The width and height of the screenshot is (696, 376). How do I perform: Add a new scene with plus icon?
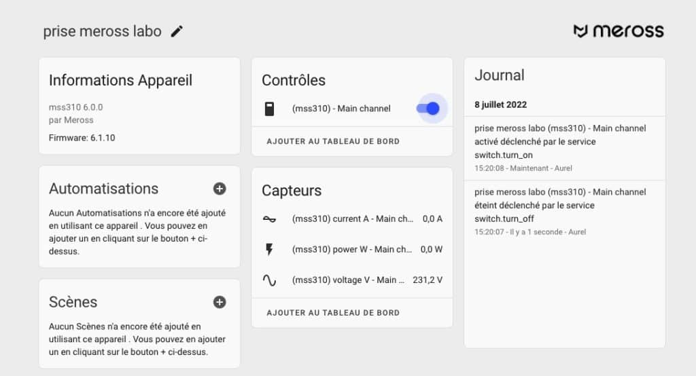pyautogui.click(x=220, y=302)
